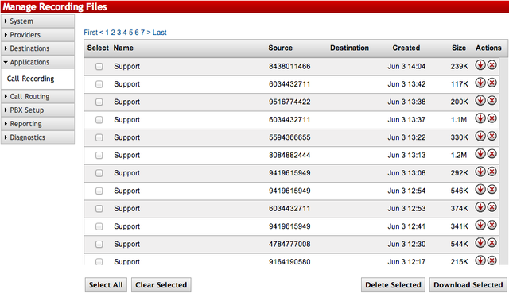
Task: Click the 239K size value
Action: [x=459, y=67]
